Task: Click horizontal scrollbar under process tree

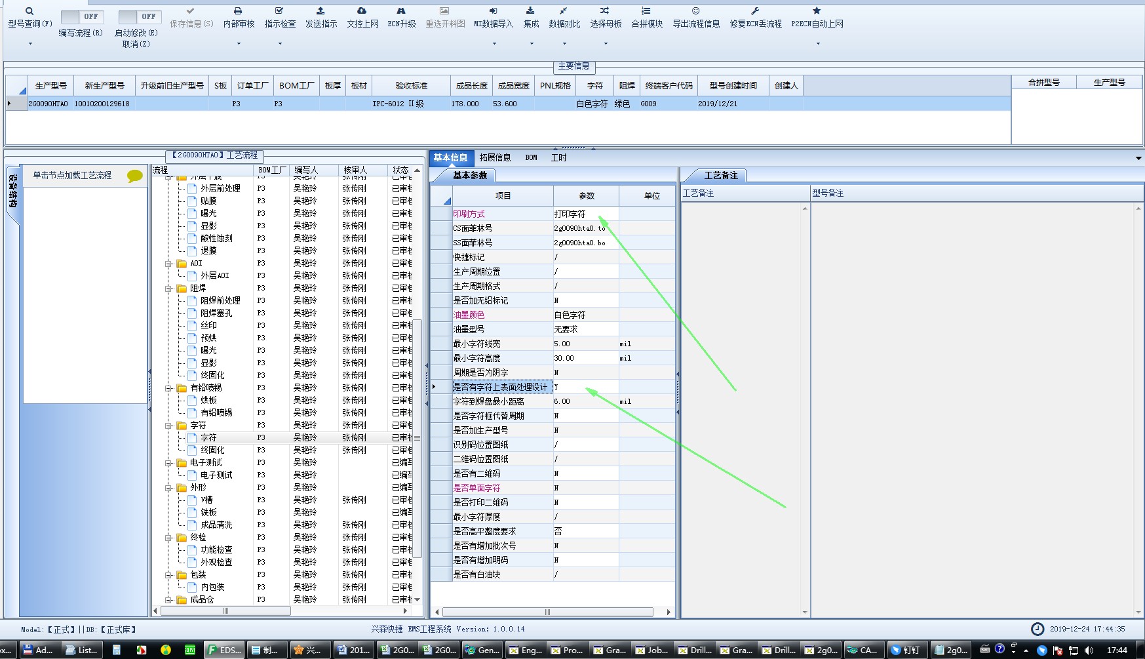Action: [225, 610]
